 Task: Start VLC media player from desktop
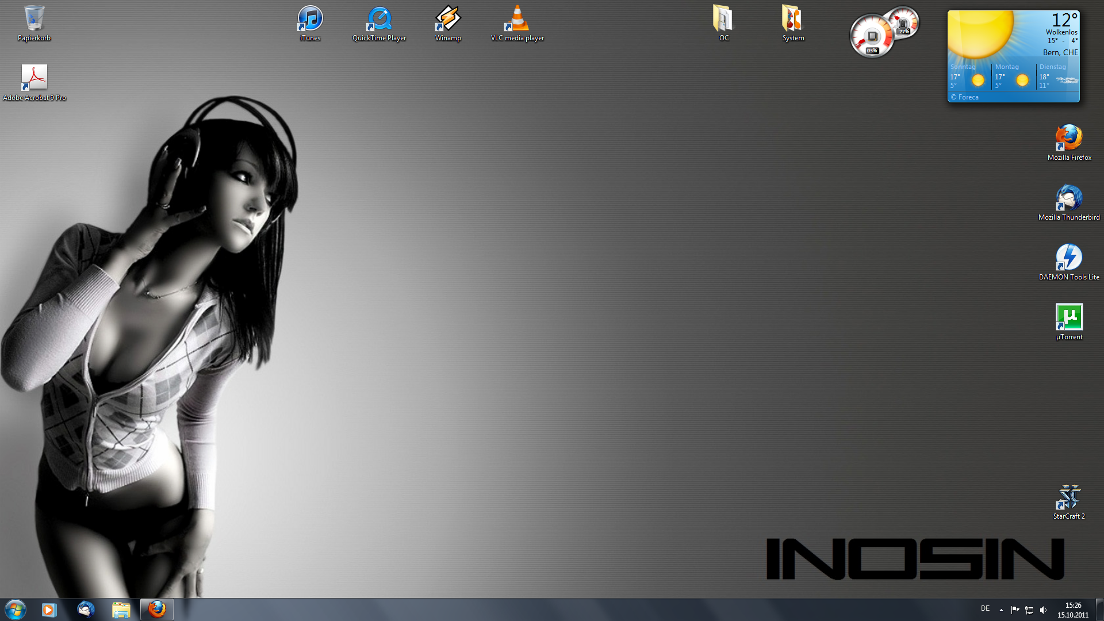click(x=517, y=20)
